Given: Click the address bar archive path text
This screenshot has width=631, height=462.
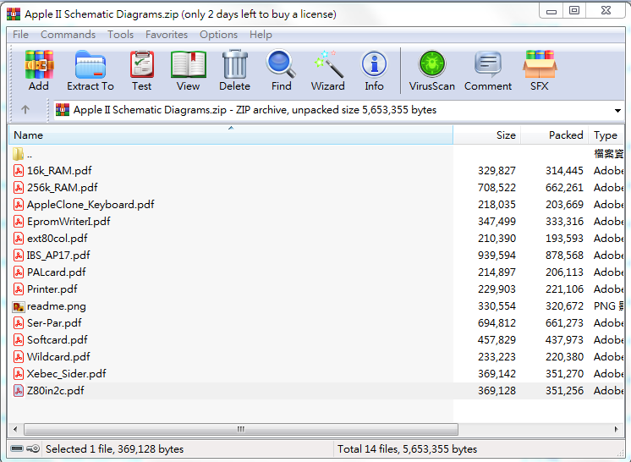Looking at the screenshot, I should (255, 110).
